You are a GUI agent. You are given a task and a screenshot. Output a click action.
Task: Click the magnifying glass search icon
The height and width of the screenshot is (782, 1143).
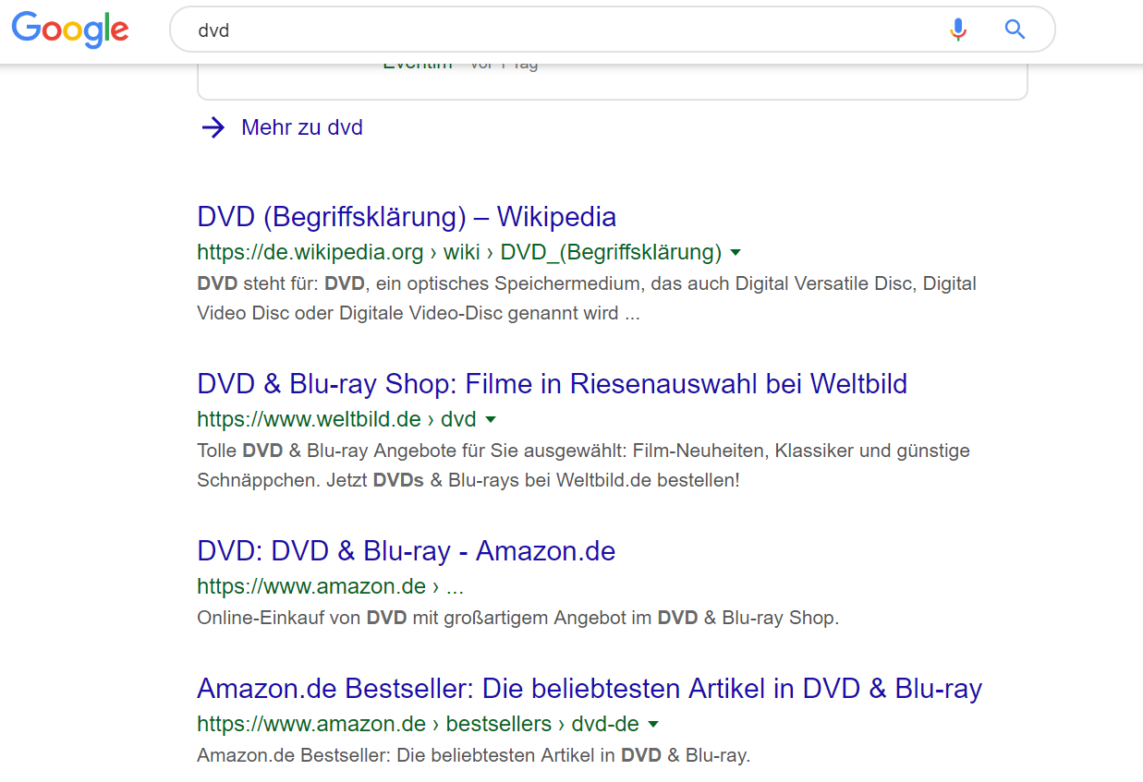[x=1014, y=29]
